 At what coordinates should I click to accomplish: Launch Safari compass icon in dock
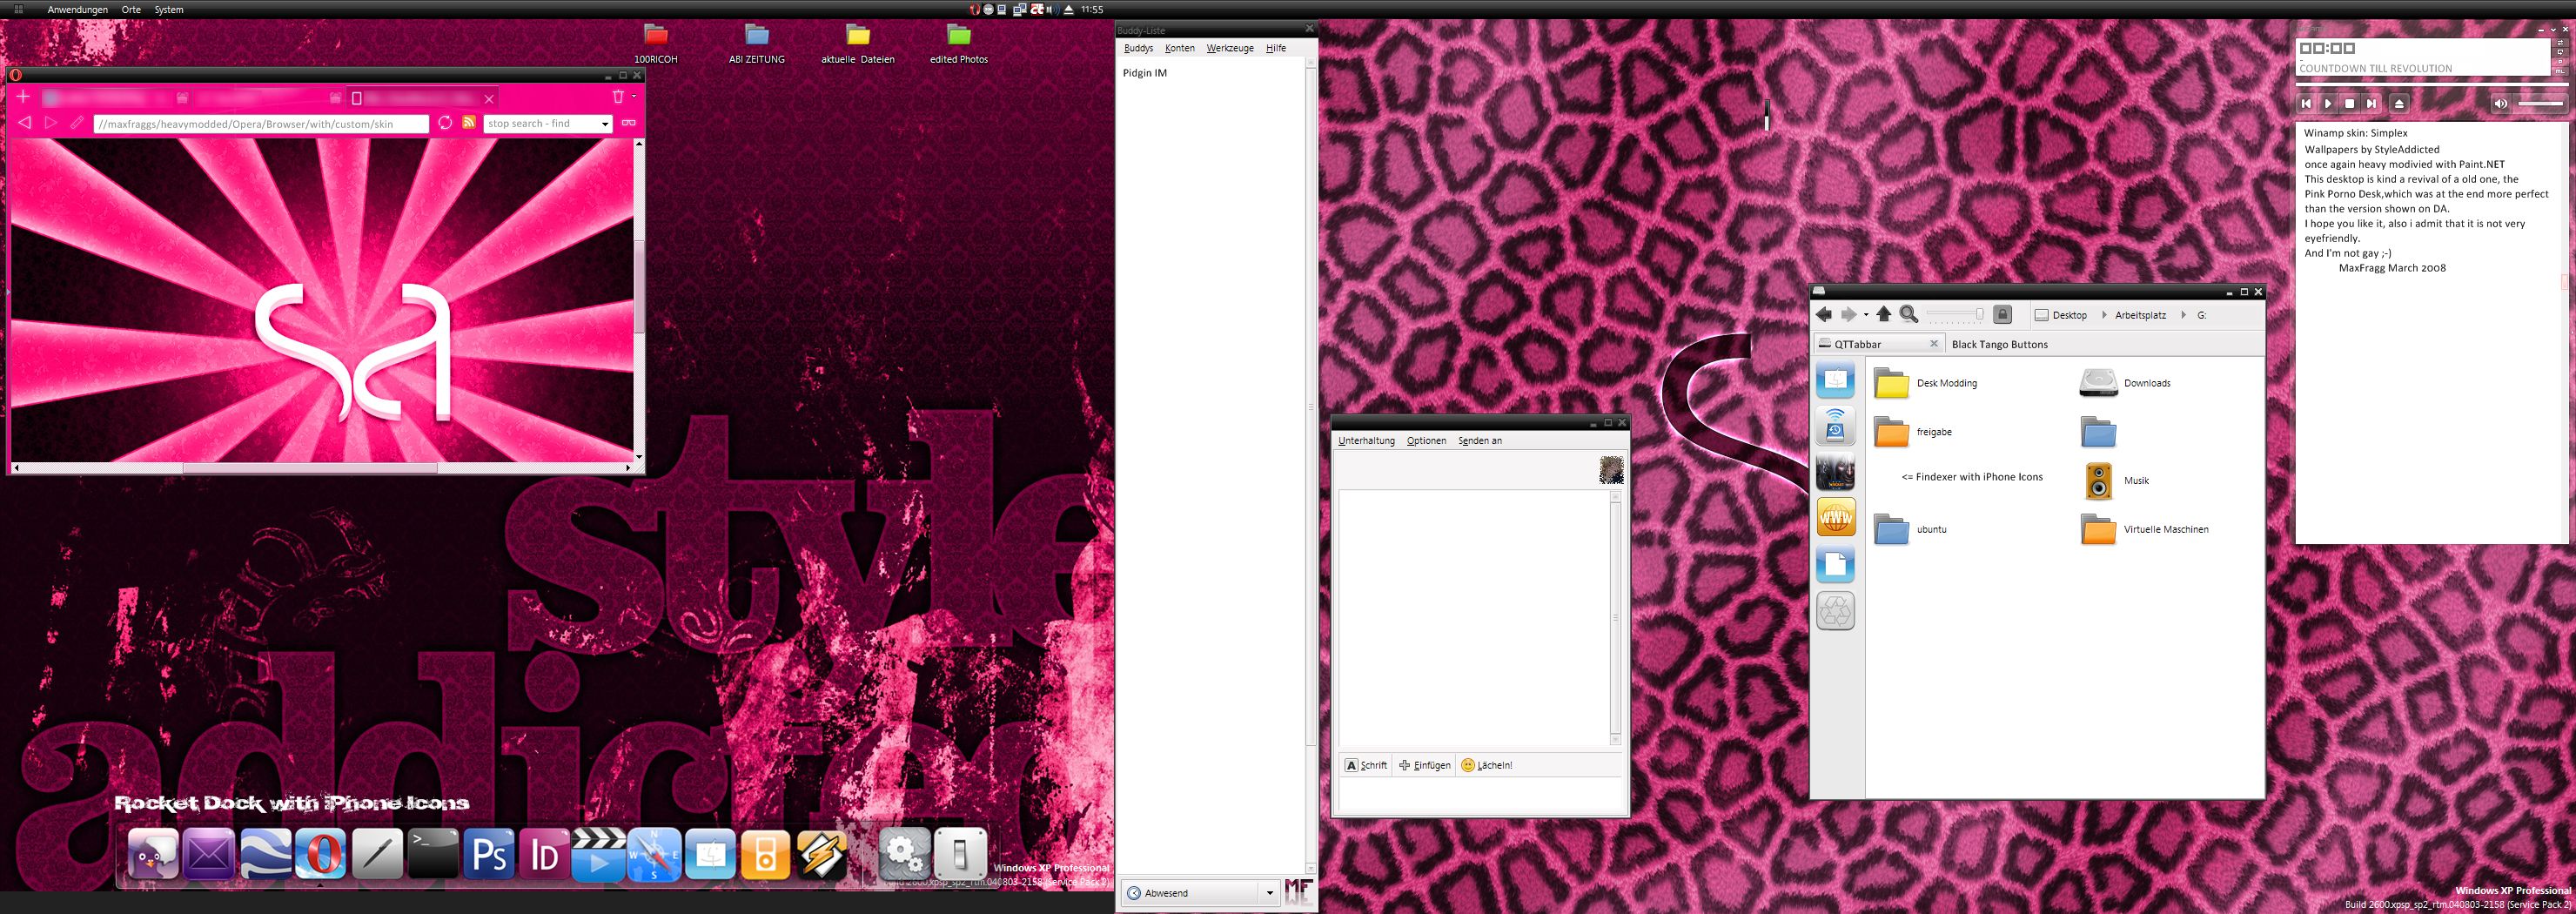(x=654, y=854)
